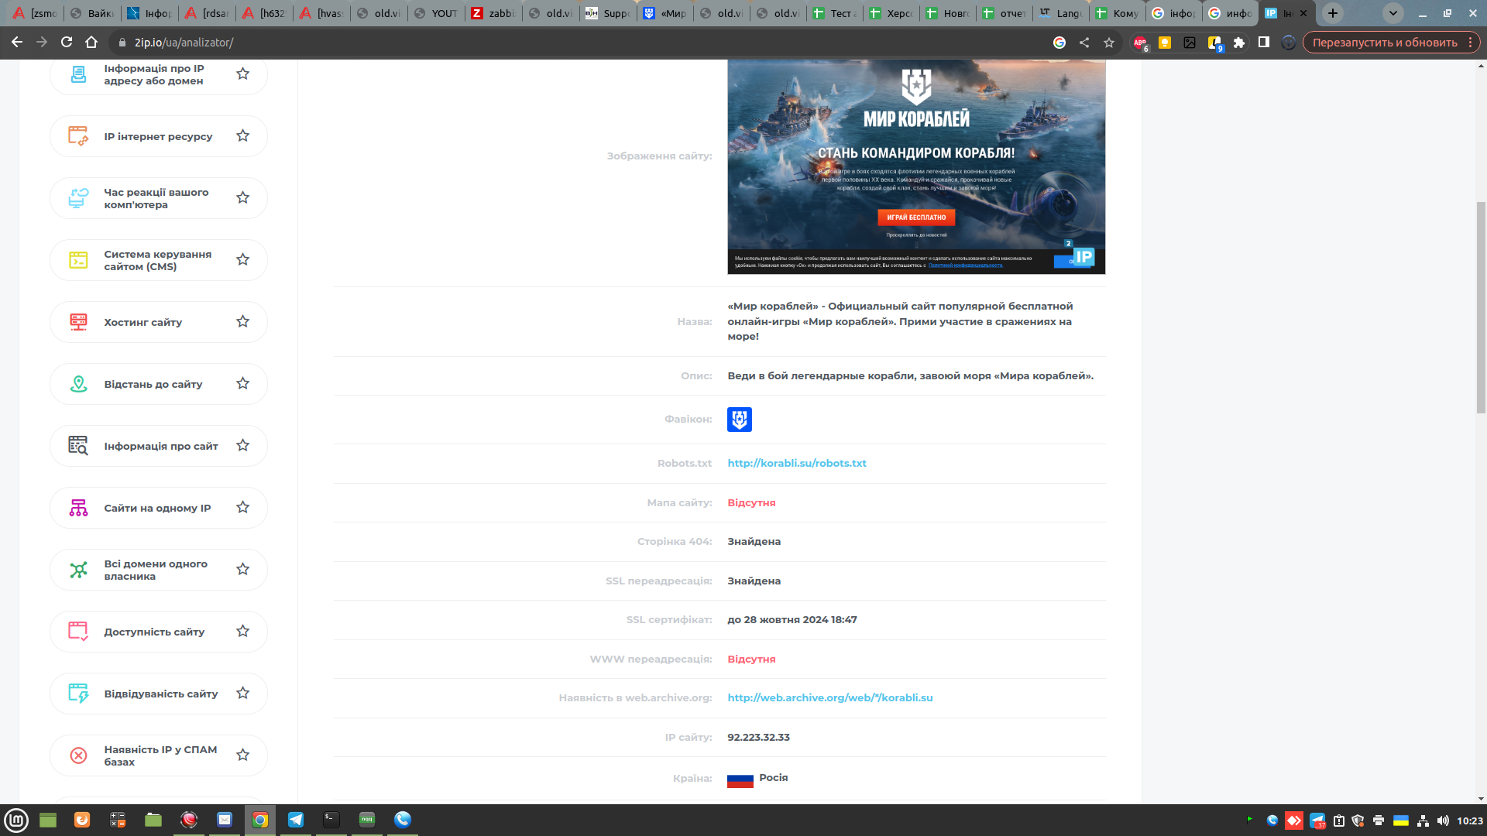
Task: Open the «Мир browser tab
Action: click(x=665, y=13)
